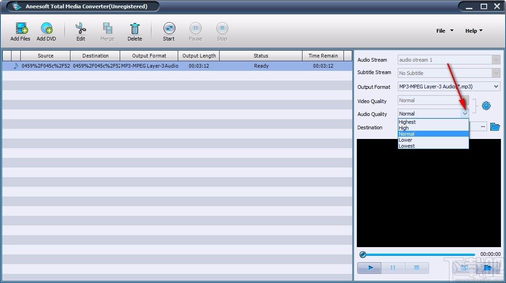Screen dimensions: 506x283
Task: Choose Normal in audio quality list
Action: (x=433, y=134)
